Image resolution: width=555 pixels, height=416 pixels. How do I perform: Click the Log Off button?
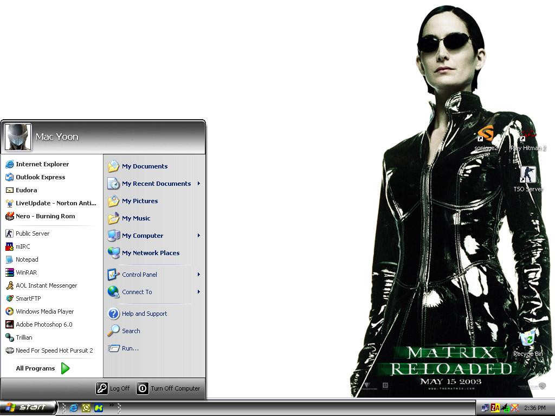pyautogui.click(x=113, y=388)
